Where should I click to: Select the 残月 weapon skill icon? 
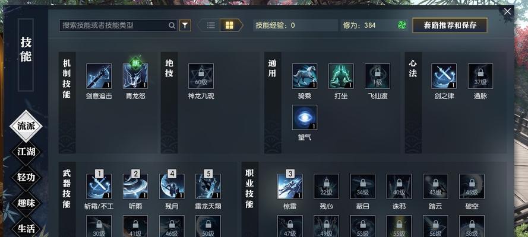pyautogui.click(x=172, y=186)
